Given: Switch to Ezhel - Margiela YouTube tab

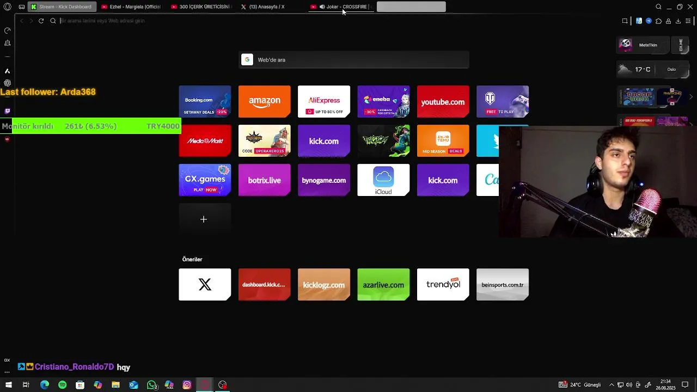Looking at the screenshot, I should [x=131, y=7].
